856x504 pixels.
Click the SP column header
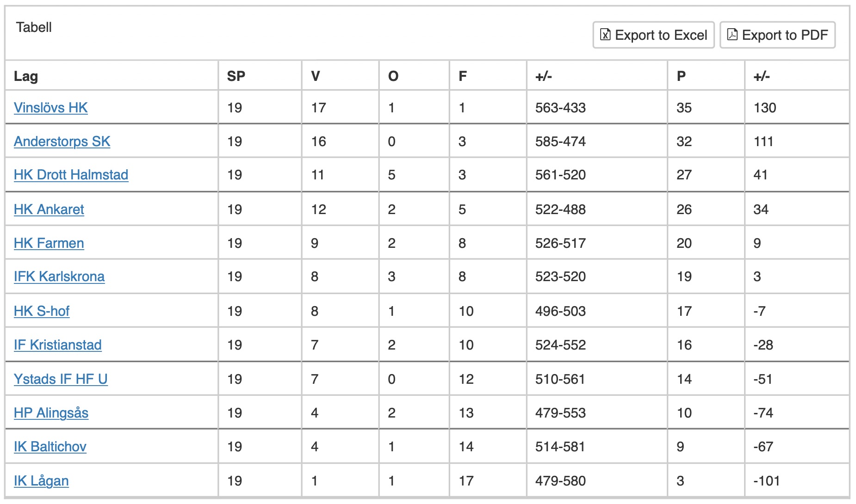pos(236,76)
